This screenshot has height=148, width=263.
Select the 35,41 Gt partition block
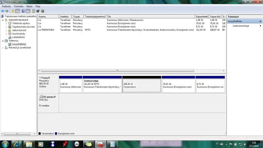tap(178, 84)
